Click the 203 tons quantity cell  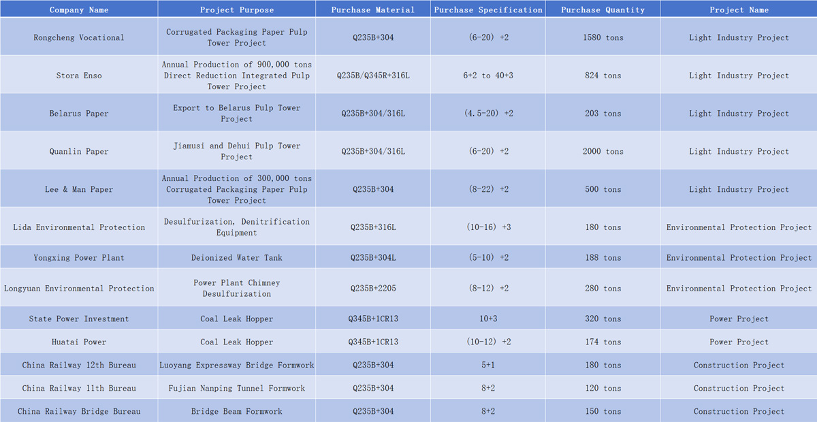tap(603, 114)
